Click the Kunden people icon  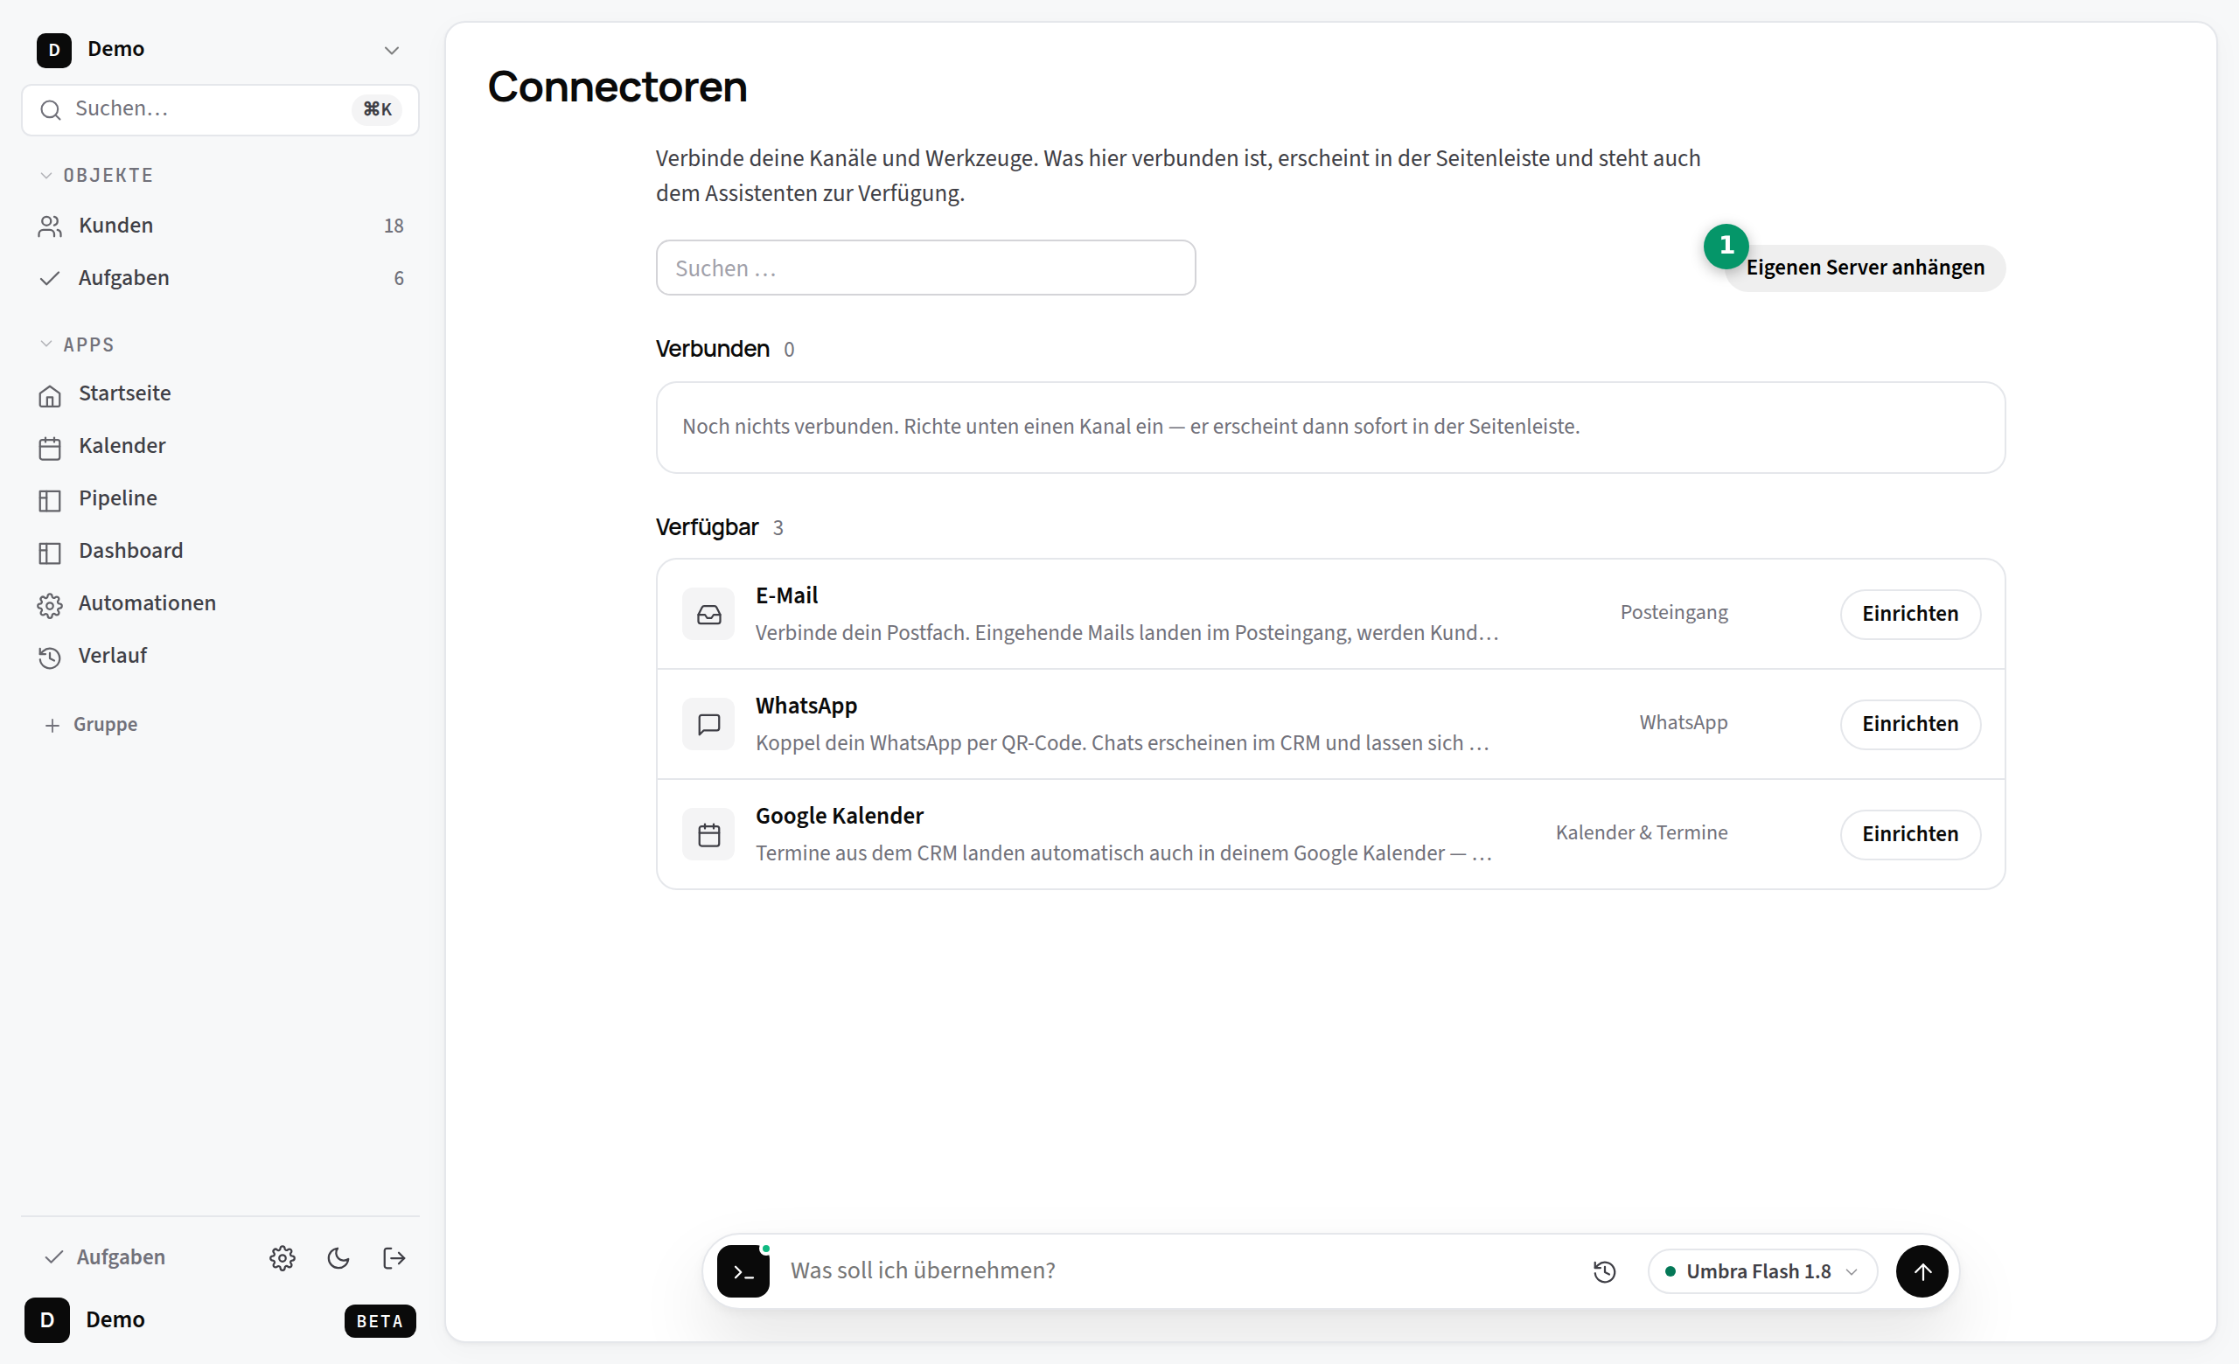tap(50, 226)
